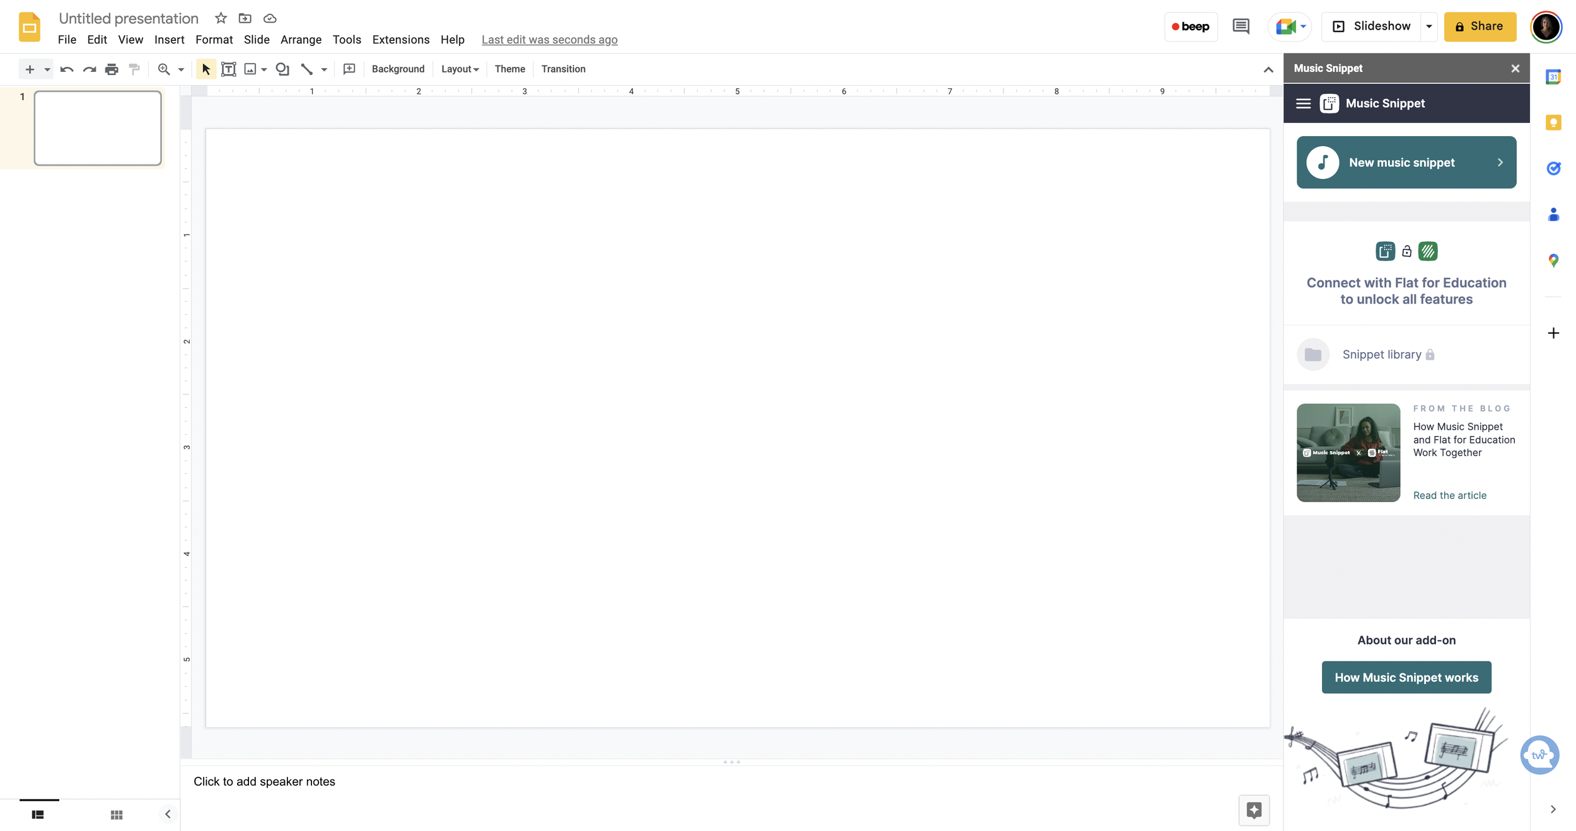Image resolution: width=1576 pixels, height=831 pixels.
Task: Expand the line type dropdown arrow
Action: click(x=324, y=69)
